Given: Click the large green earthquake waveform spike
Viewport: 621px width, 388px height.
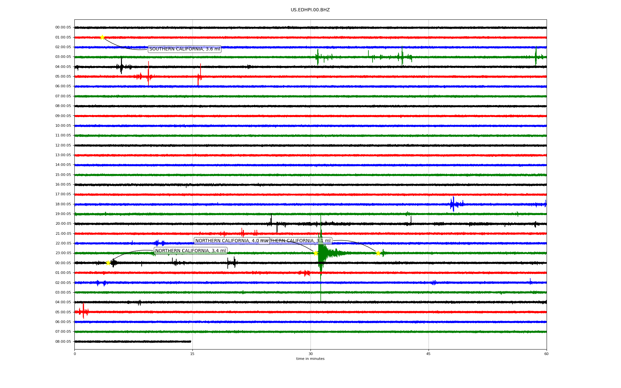Looking at the screenshot, I should coord(321,253).
